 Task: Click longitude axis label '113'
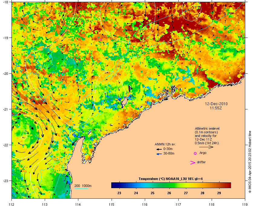point(45,204)
